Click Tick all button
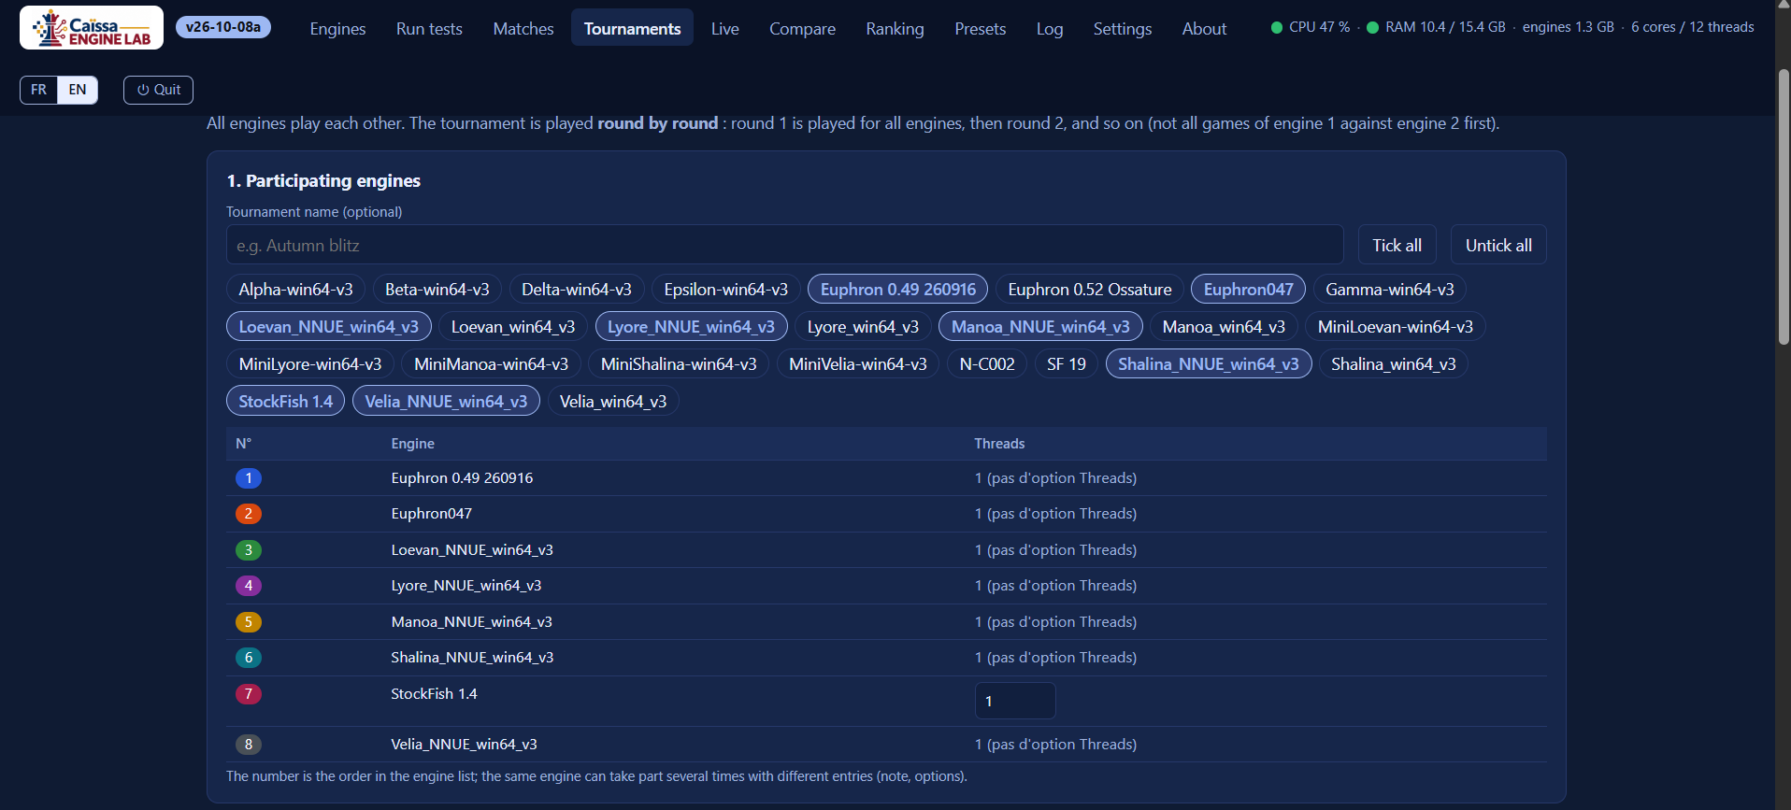Screen dimensions: 1791x810 pos(1397,245)
